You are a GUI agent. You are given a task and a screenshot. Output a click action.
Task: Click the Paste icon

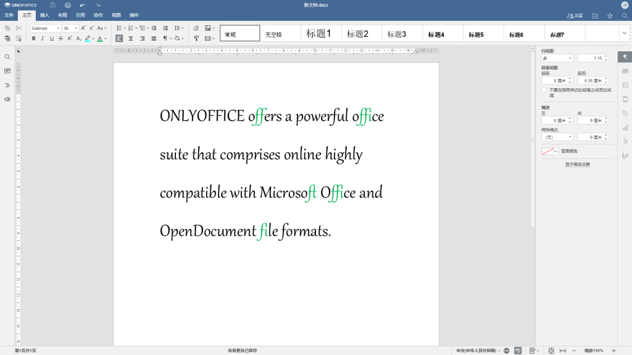point(7,39)
